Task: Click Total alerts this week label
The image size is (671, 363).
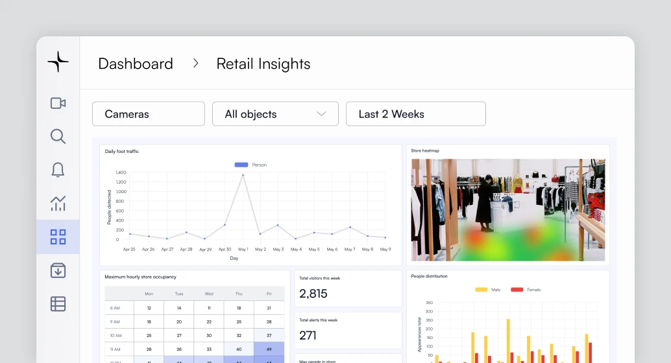Action: pos(319,320)
